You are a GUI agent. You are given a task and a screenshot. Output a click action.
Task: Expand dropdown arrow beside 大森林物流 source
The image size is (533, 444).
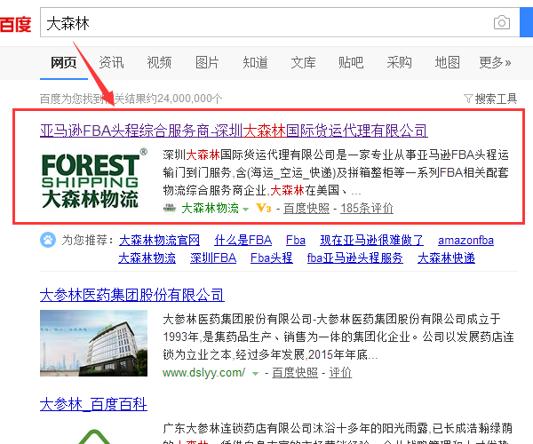245,210
